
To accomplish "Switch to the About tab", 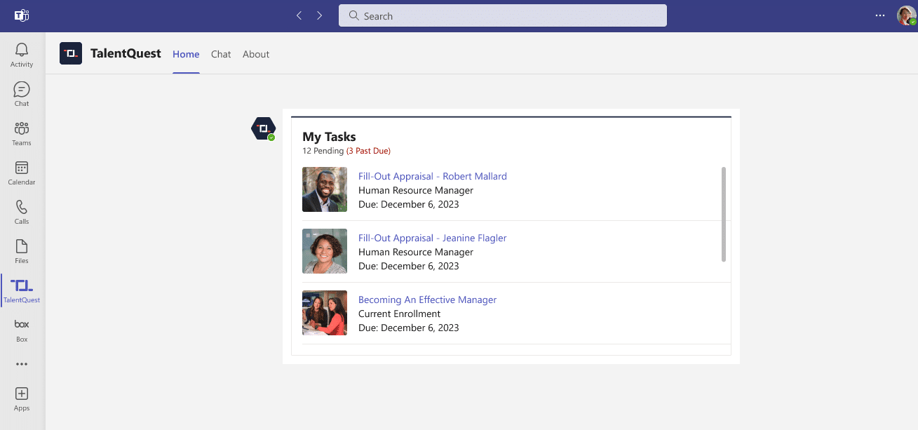I will pyautogui.click(x=256, y=54).
